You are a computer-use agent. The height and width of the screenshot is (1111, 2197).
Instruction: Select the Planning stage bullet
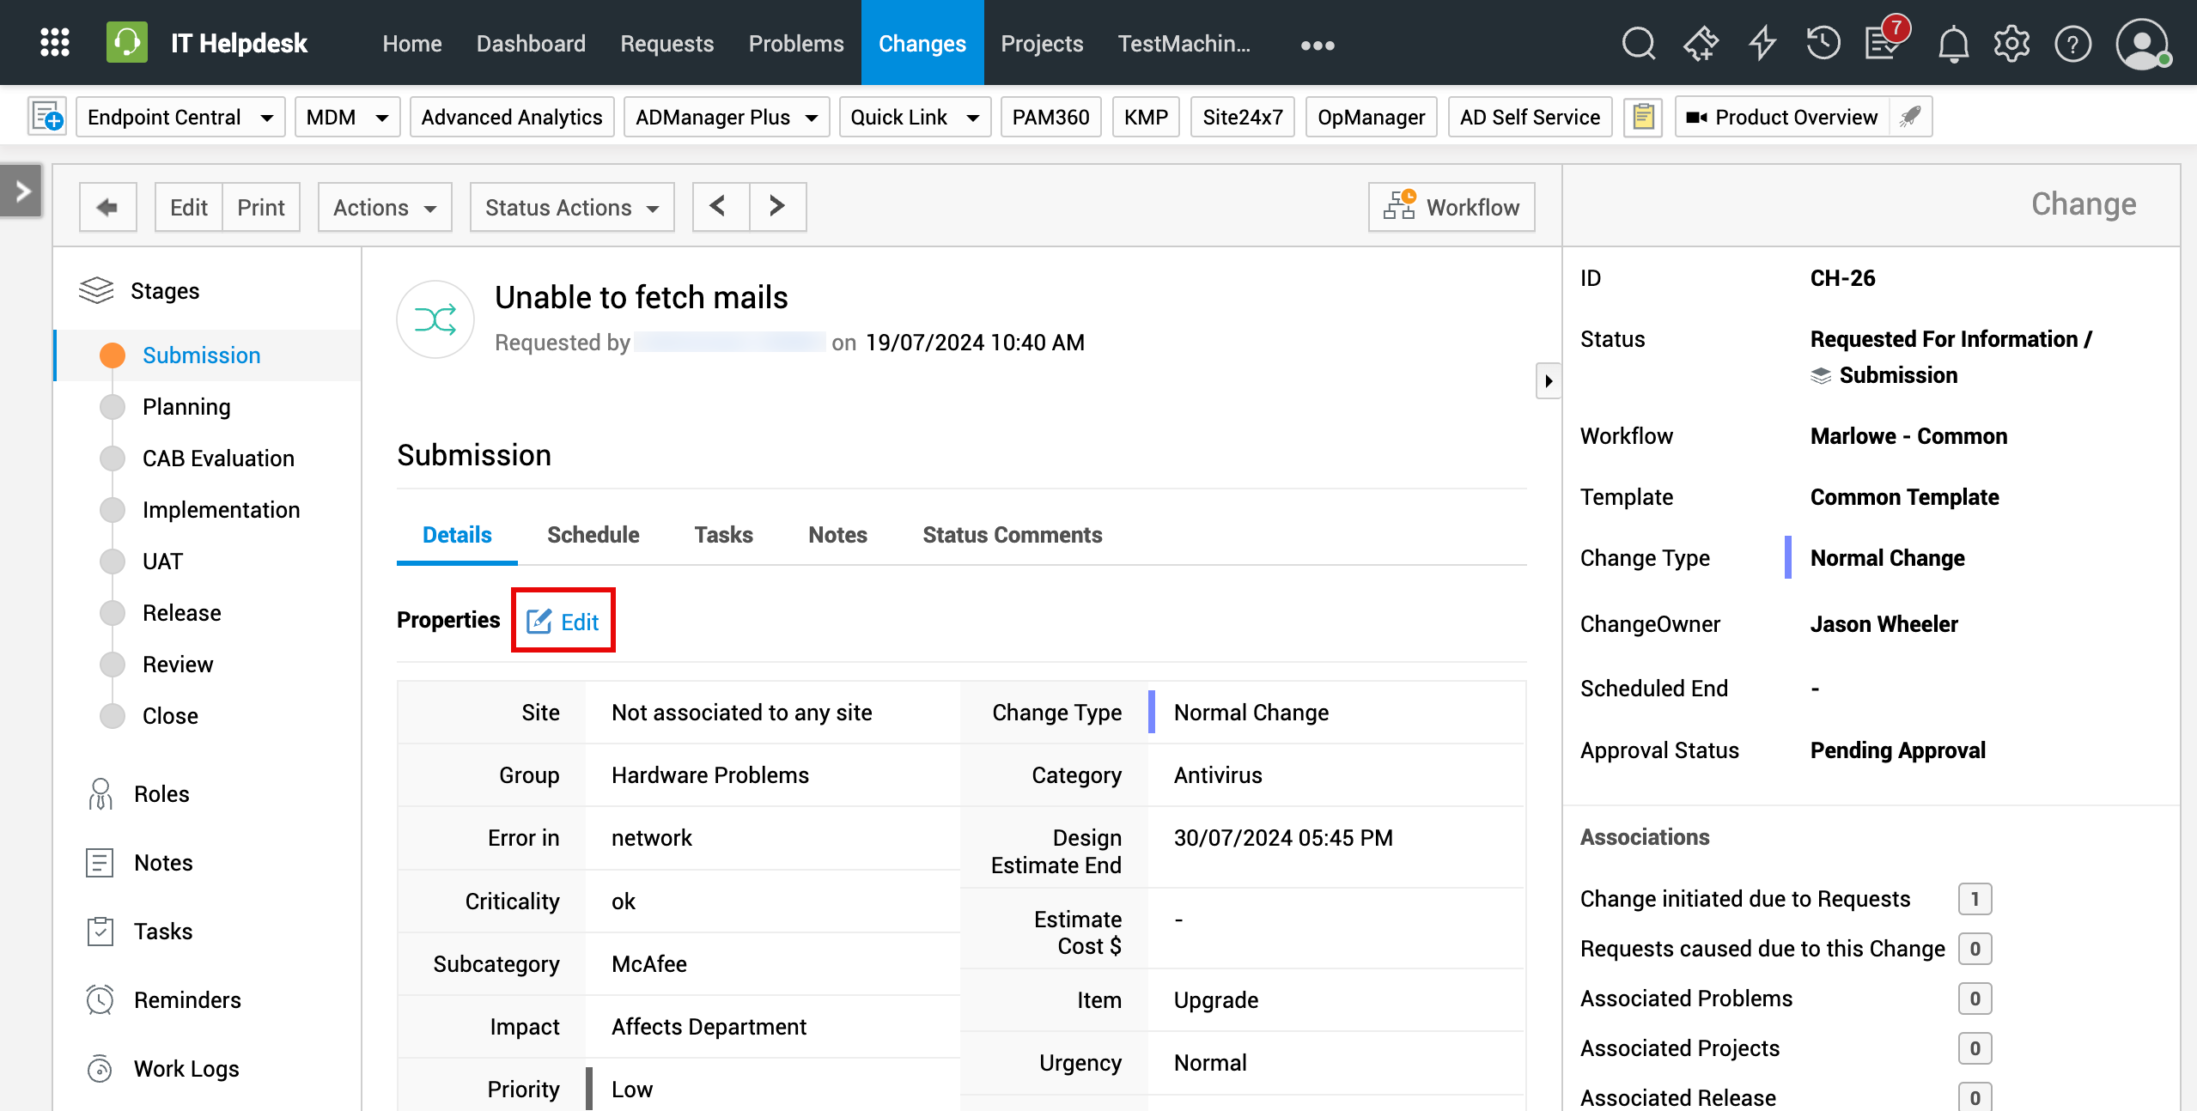click(x=113, y=407)
